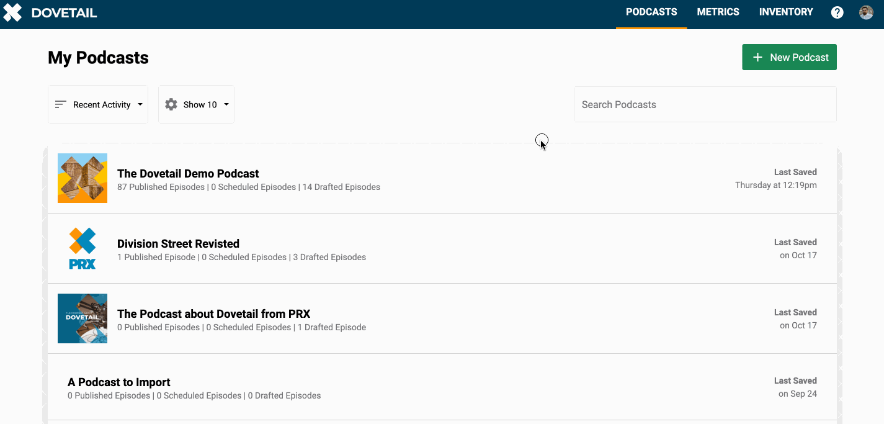Open Division Street Revisted title link

(x=178, y=244)
